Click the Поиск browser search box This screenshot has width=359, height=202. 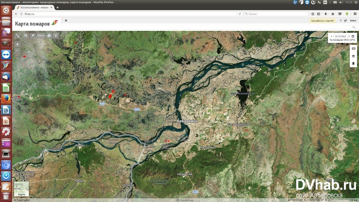click(276, 14)
